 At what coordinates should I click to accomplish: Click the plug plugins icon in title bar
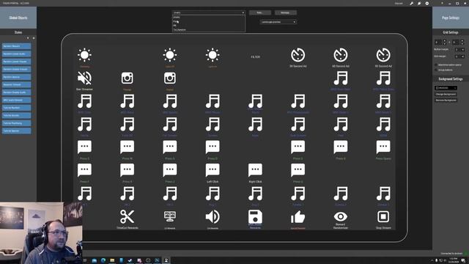point(419,3)
